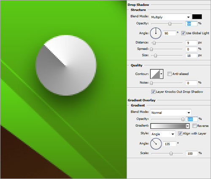Toggle Layer Knocks Out Drop Shadow checkbox

[153, 92]
